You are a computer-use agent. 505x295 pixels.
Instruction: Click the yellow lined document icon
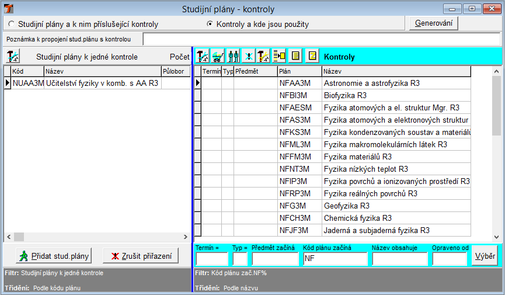tap(295, 57)
